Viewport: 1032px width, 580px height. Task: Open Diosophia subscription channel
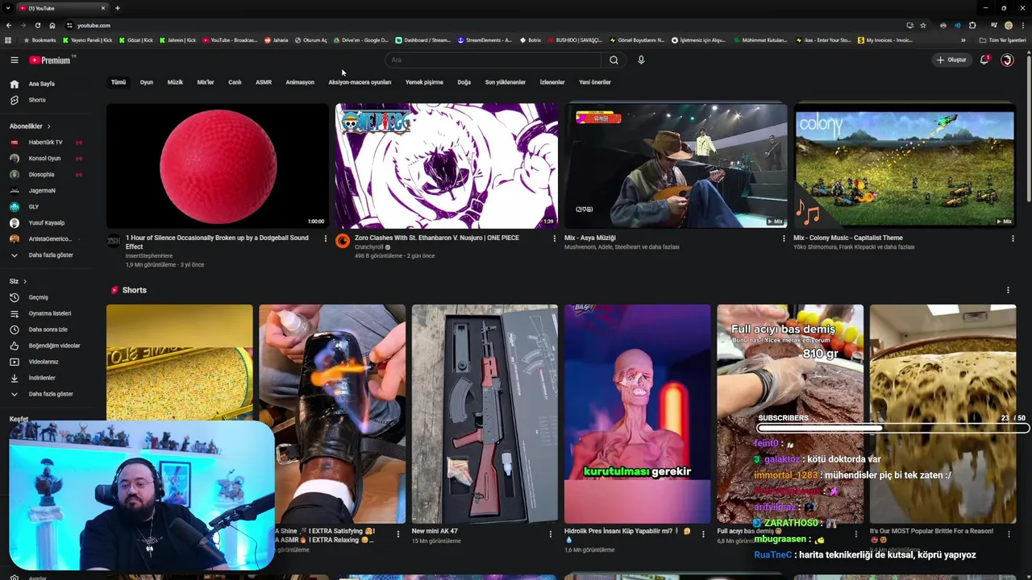(42, 175)
